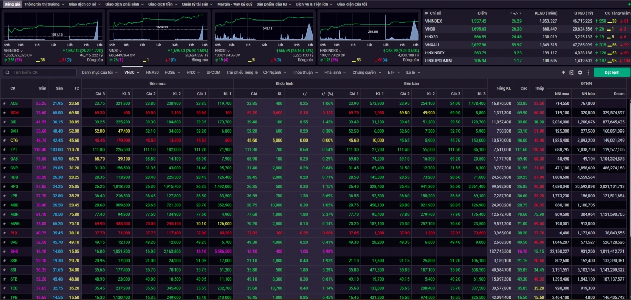Expand Thông tin thị trường menu

tap(44, 4)
